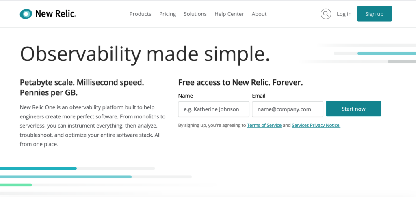Image resolution: width=416 pixels, height=197 pixels.
Task: Open the About menu
Action: (x=259, y=14)
